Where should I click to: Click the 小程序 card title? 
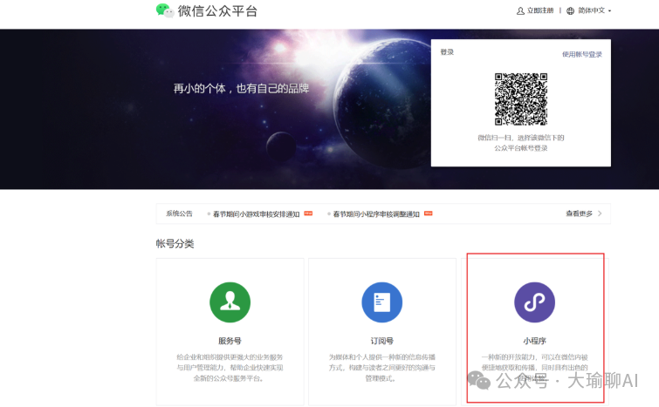pos(534,341)
